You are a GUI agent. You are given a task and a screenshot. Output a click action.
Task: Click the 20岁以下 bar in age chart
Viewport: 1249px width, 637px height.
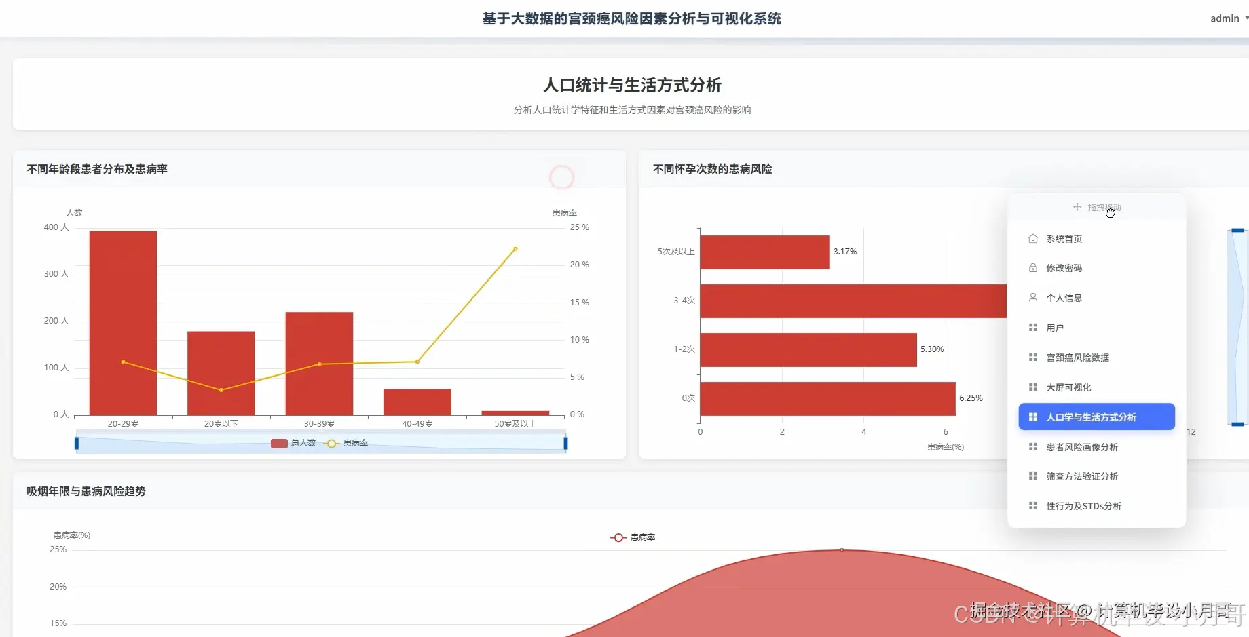click(x=221, y=373)
